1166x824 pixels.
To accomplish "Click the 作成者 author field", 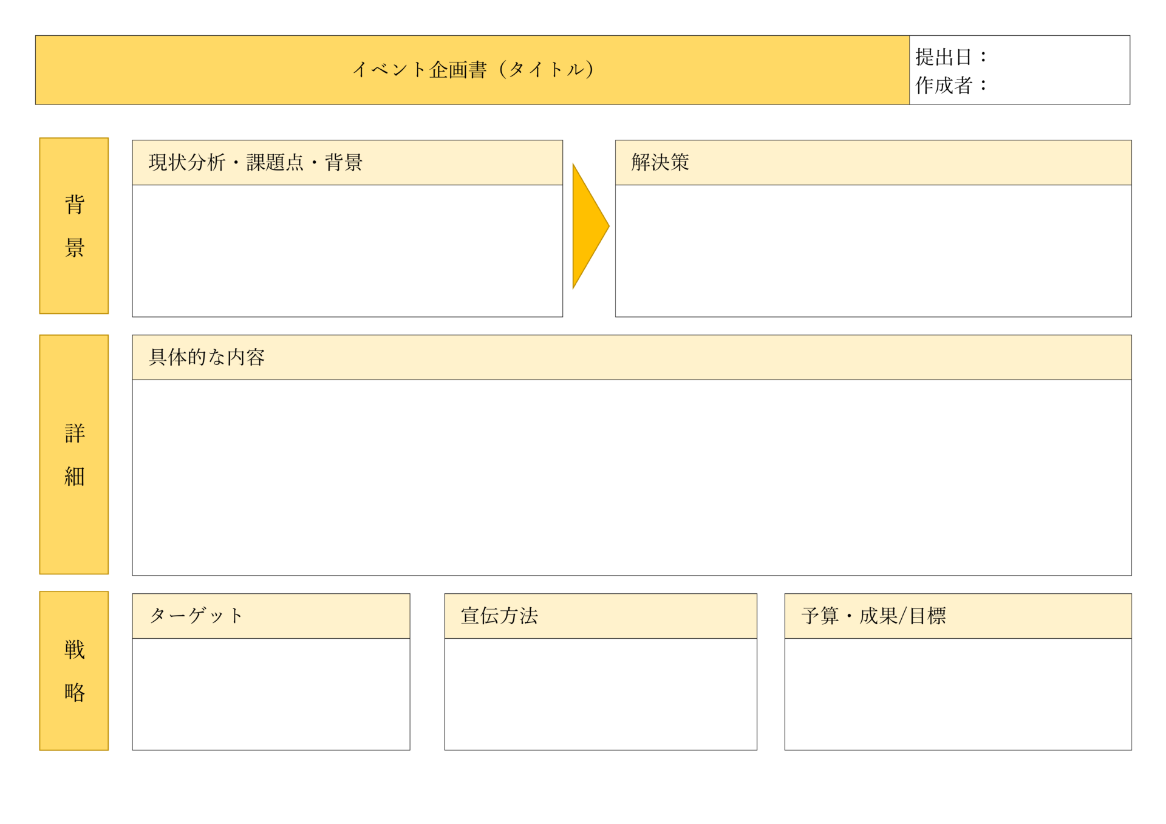I will click(x=1020, y=87).
